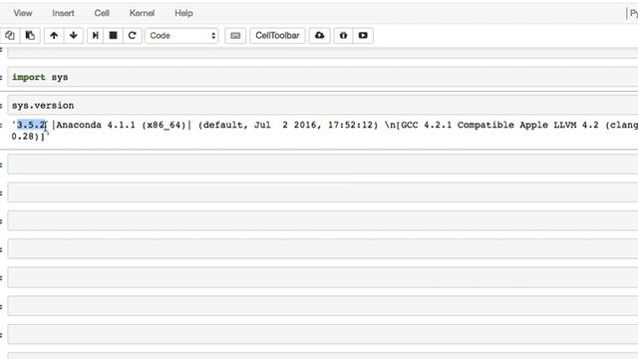
Task: Open the Help menu
Action: click(183, 13)
